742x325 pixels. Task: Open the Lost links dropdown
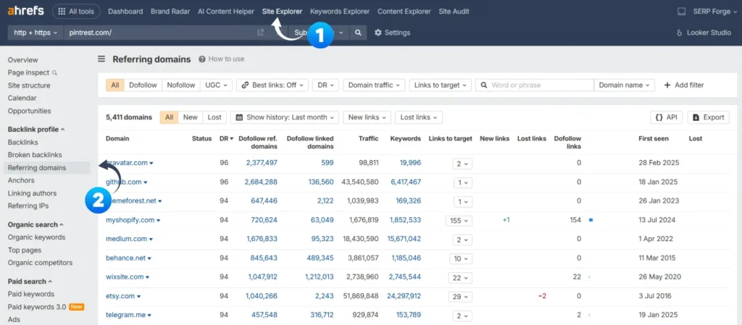click(419, 117)
